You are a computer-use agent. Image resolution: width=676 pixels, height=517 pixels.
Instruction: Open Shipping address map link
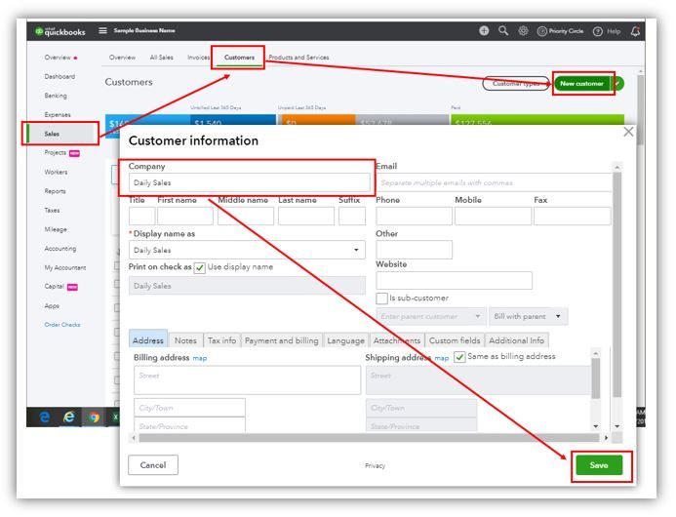(442, 358)
